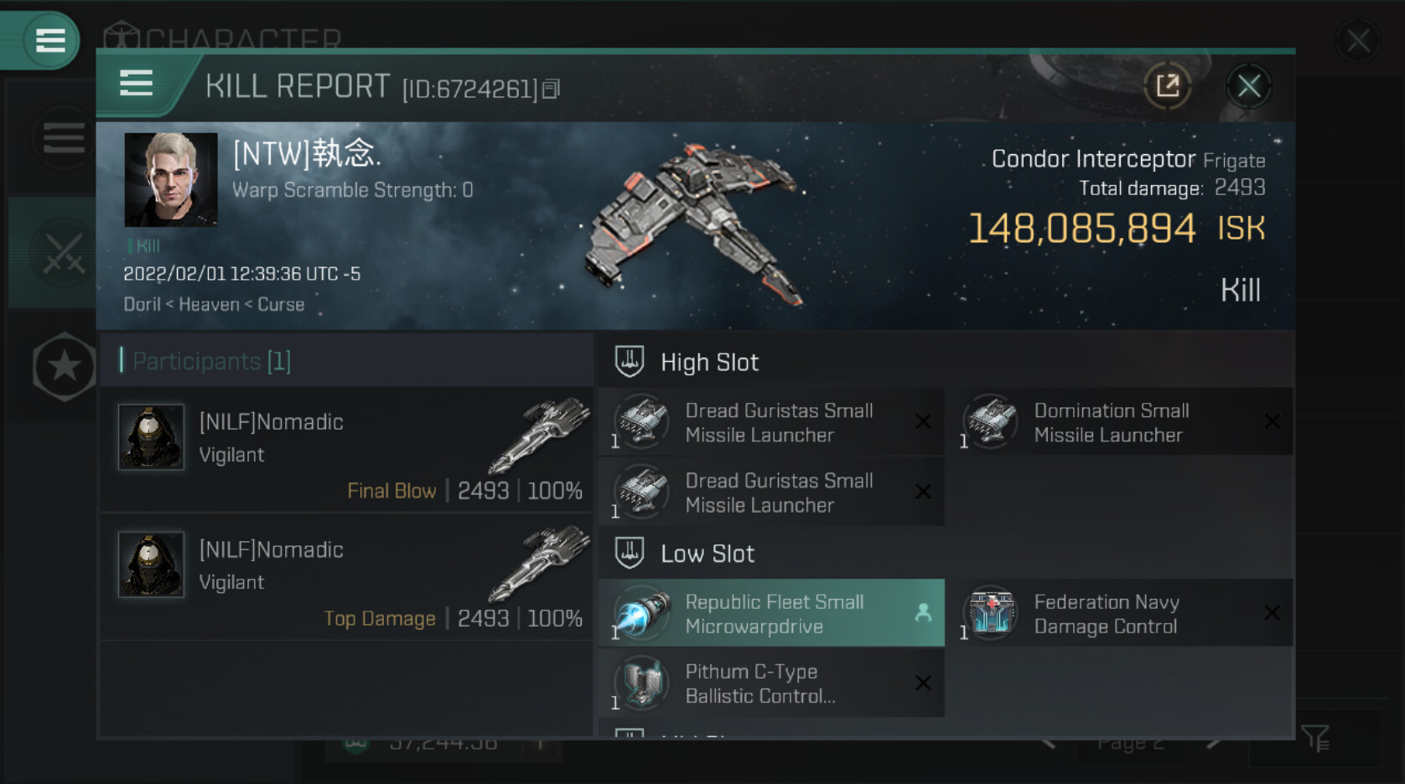The width and height of the screenshot is (1405, 784).
Task: Select the Republic Fleet Small Microwarpdrive item
Action: [772, 613]
